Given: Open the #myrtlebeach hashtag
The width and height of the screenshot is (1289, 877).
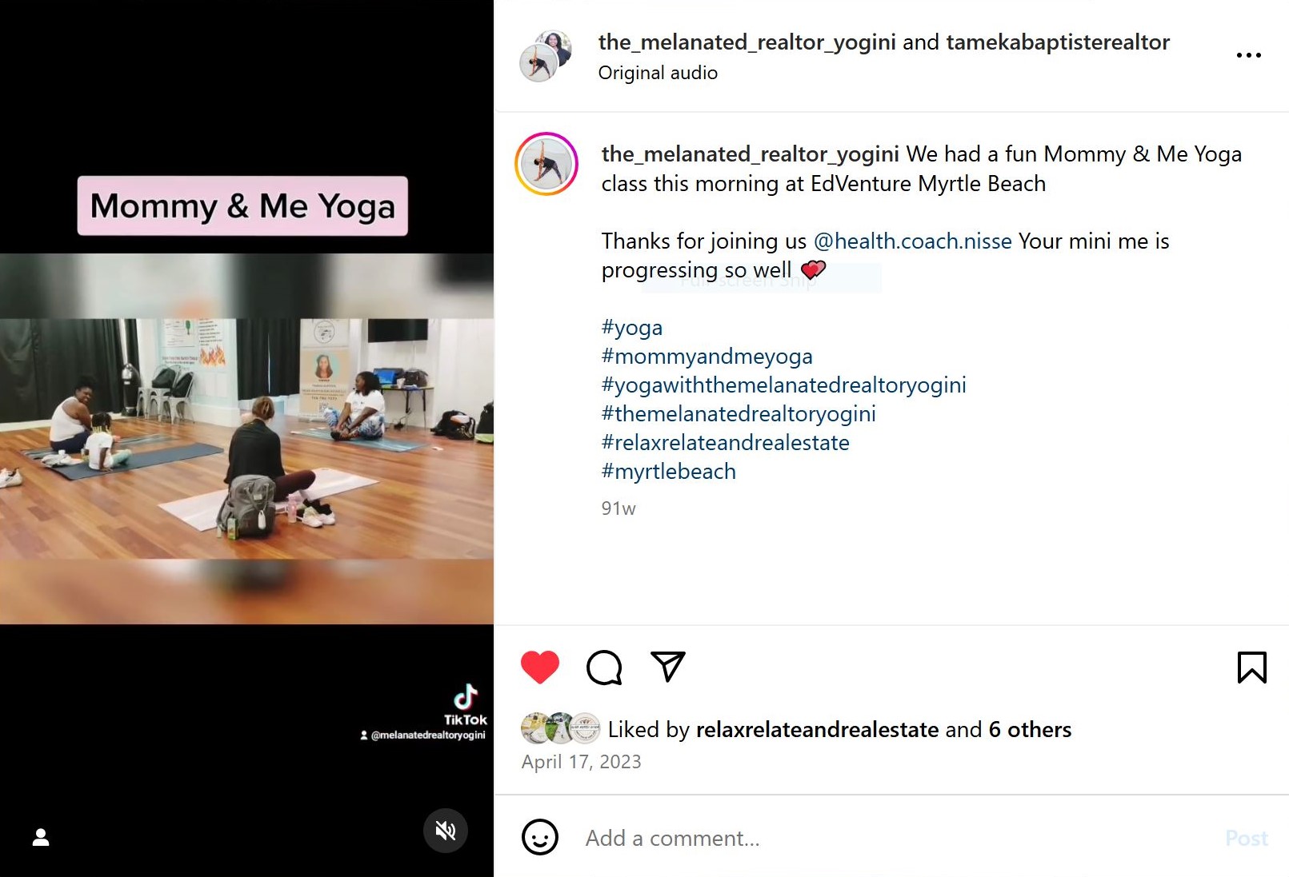Looking at the screenshot, I should (669, 471).
